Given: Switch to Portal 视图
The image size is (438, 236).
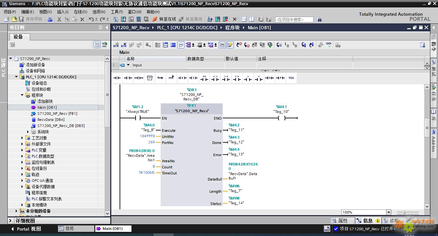Looking at the screenshot, I should [x=26, y=229].
